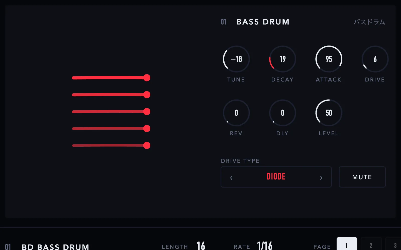Switch to previous drive type with left chevron
Screen dimensions: 401x250
231,177
